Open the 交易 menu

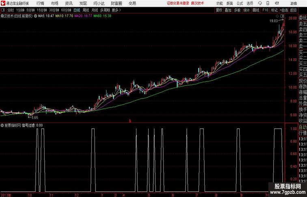[132, 3]
